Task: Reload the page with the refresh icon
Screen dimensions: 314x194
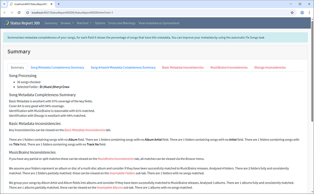Action: (x=19, y=13)
